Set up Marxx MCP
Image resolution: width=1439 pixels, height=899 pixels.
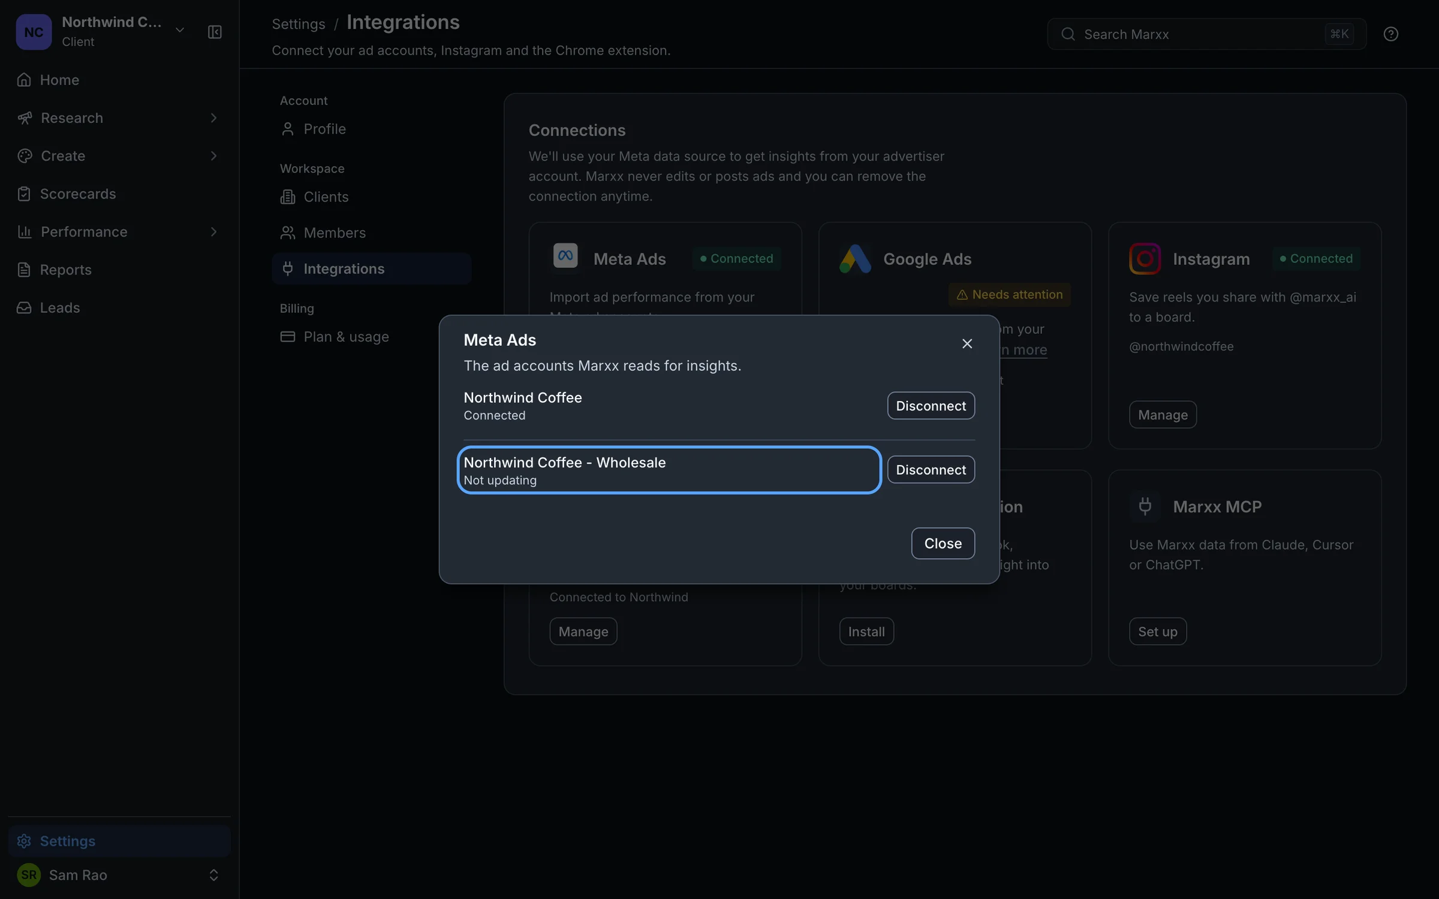coord(1158,632)
